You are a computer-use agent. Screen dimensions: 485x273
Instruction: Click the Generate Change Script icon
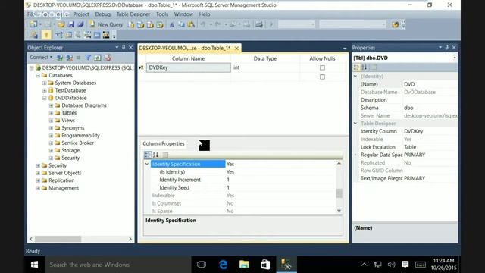point(34,35)
